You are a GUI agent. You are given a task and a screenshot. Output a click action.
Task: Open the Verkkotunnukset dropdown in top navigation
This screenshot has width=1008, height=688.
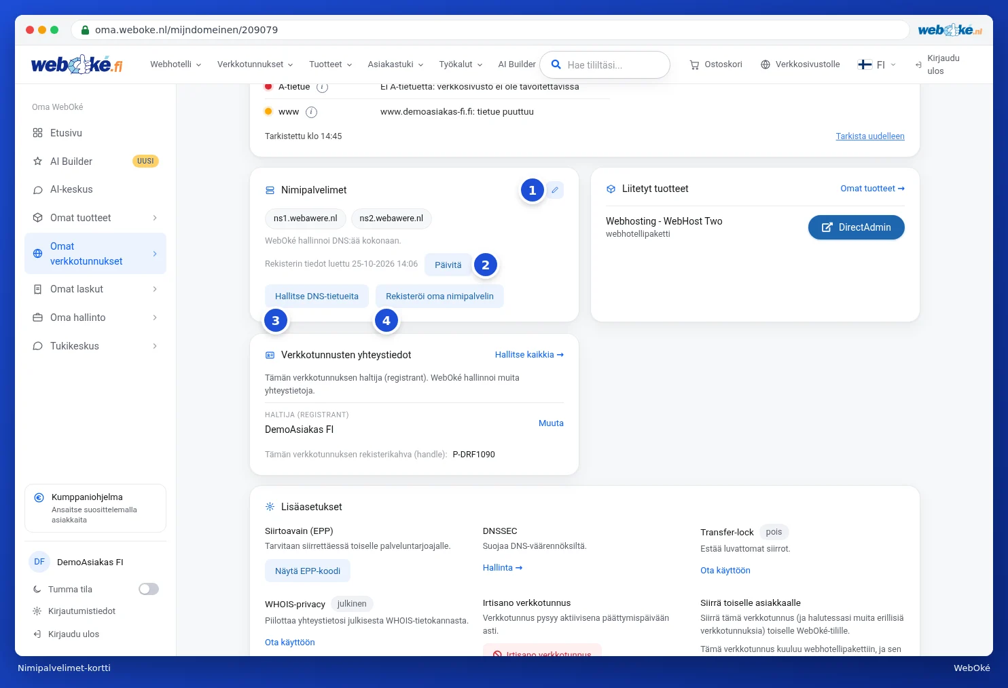coord(255,64)
